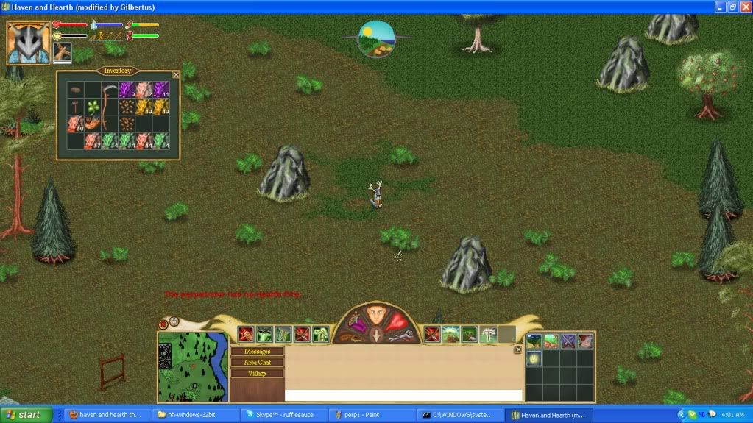This screenshot has width=753, height=423.
Task: Select the pink crystal stack labeled 2
Action: point(144,90)
